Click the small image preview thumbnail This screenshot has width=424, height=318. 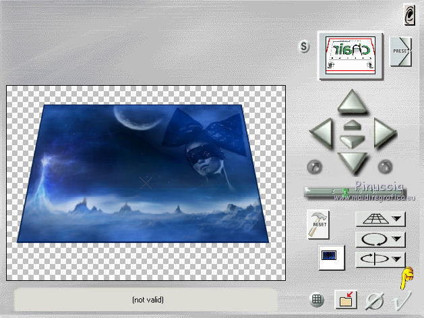tap(331, 257)
